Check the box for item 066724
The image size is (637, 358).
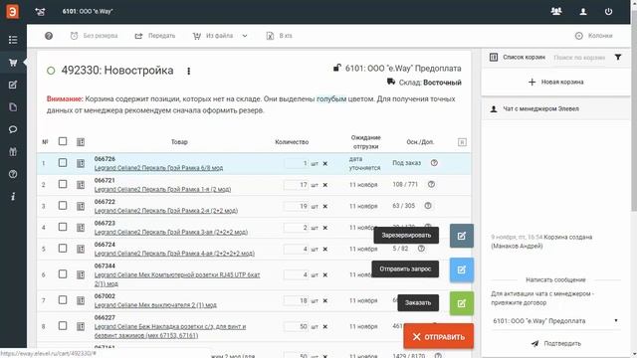[63, 249]
